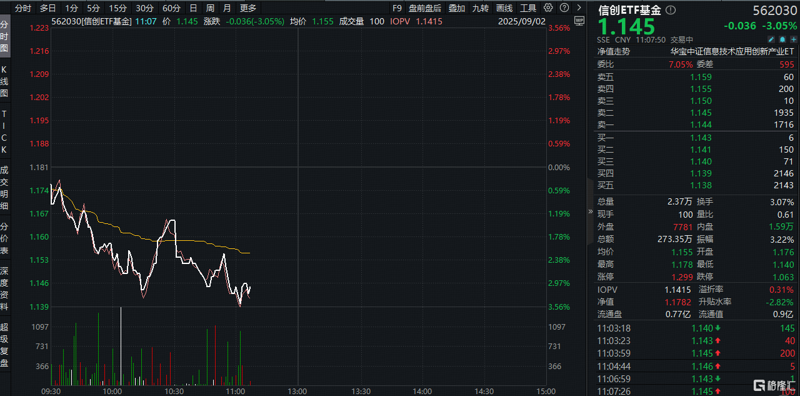Switch to the 日 daily chart
This screenshot has width=800, height=396.
[x=193, y=8]
